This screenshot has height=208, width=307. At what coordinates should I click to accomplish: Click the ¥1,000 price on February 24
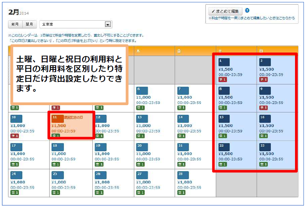click(18, 182)
